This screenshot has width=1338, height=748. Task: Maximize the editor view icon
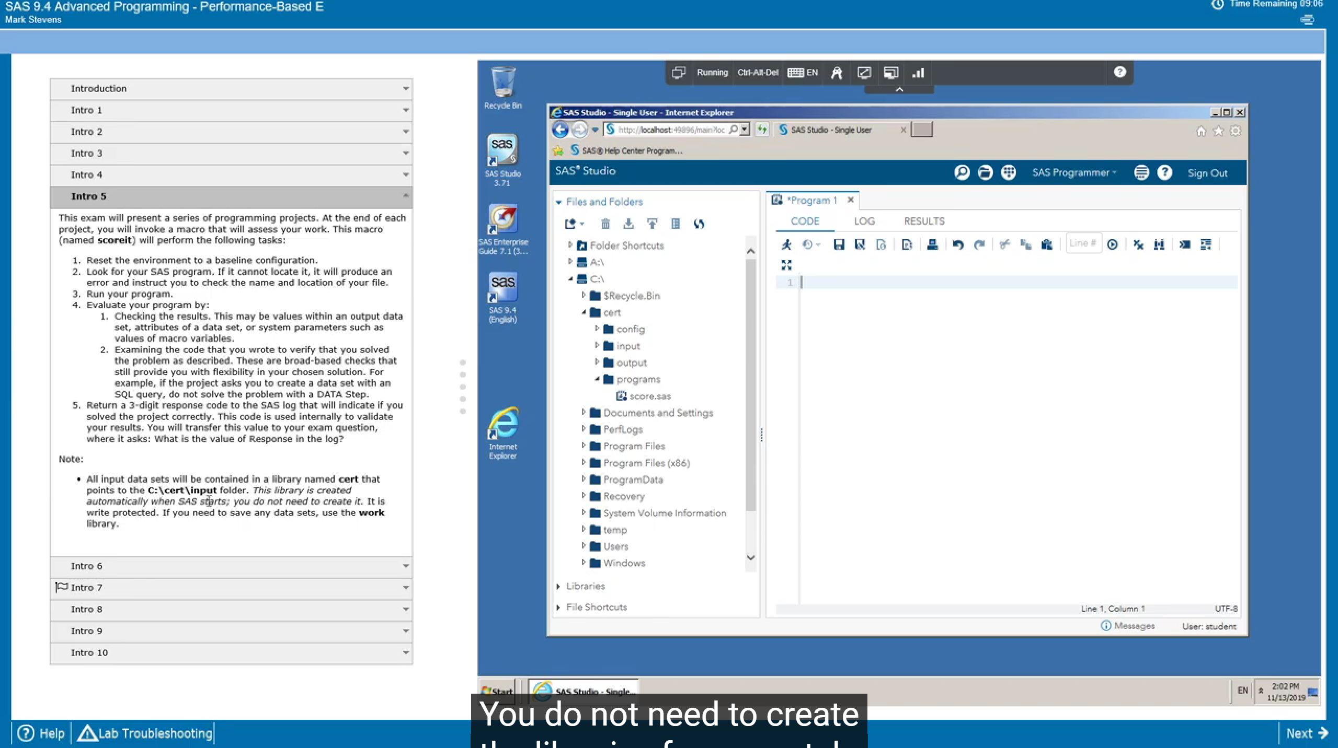786,265
